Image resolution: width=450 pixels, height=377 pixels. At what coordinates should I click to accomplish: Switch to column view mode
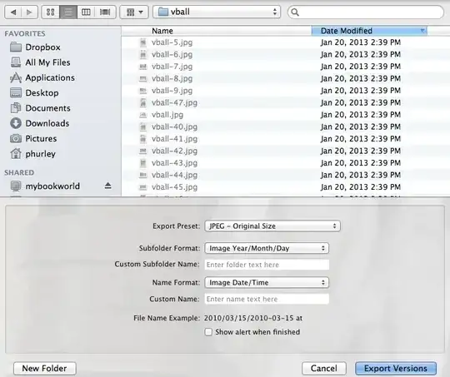(86, 12)
